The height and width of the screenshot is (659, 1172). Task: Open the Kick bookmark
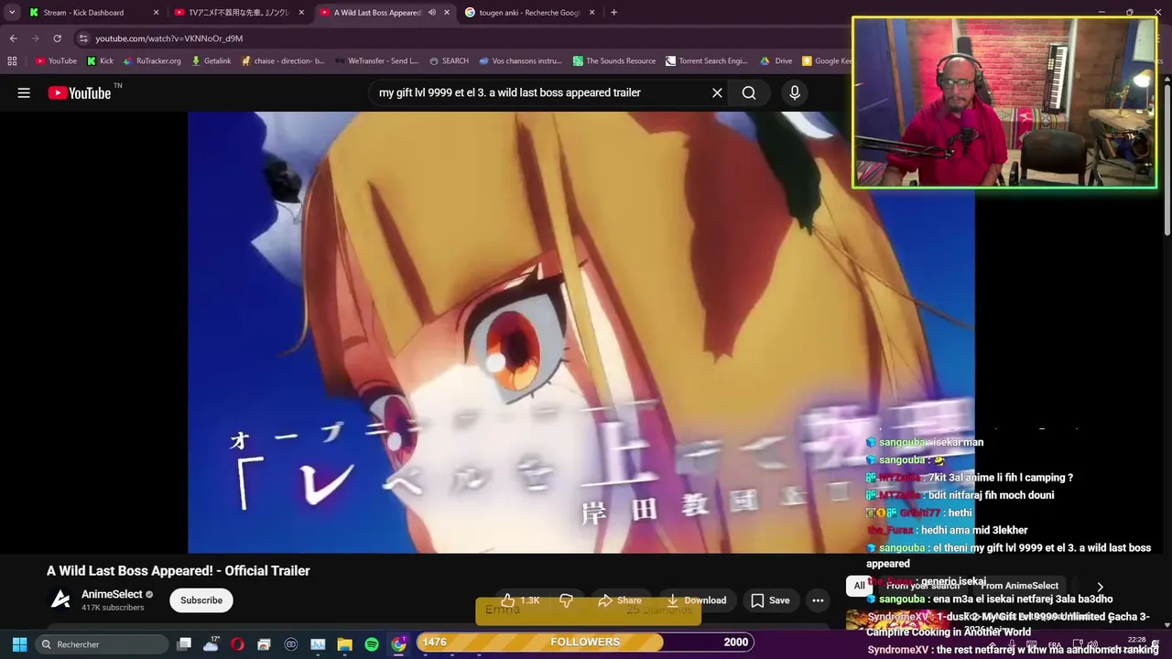tap(100, 61)
